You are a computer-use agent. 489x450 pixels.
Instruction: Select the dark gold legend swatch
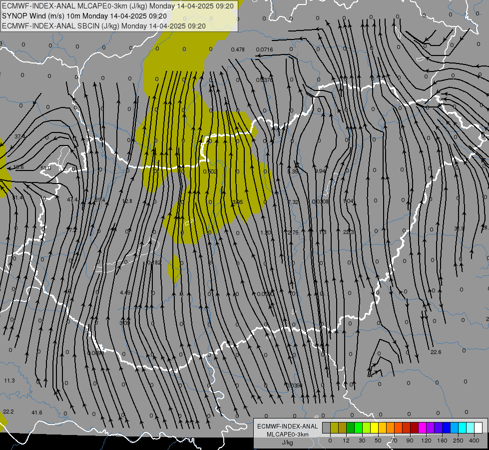[x=343, y=427]
